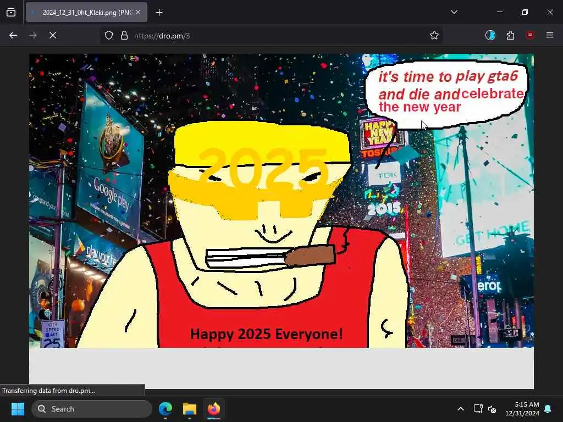563x422 pixels.
Task: Click the taskbar Search box
Action: 92,409
